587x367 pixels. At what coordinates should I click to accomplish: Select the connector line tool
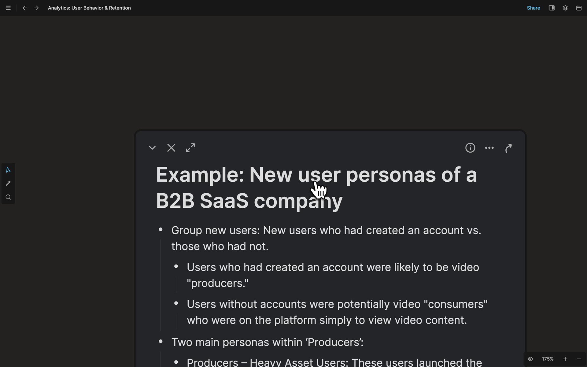pyautogui.click(x=8, y=183)
